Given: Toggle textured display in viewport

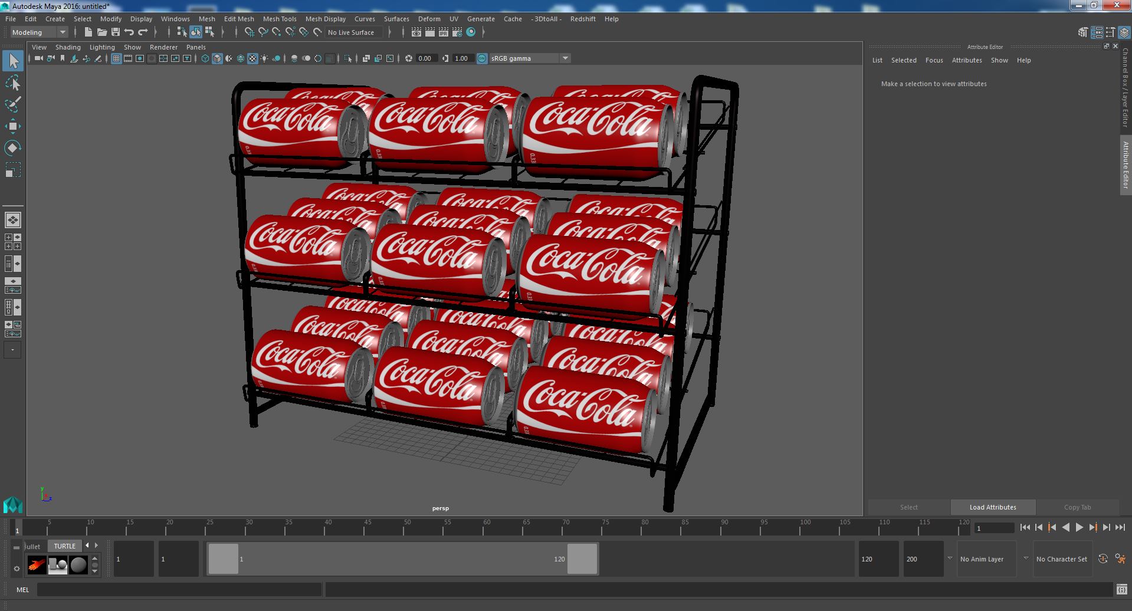Looking at the screenshot, I should pos(252,58).
